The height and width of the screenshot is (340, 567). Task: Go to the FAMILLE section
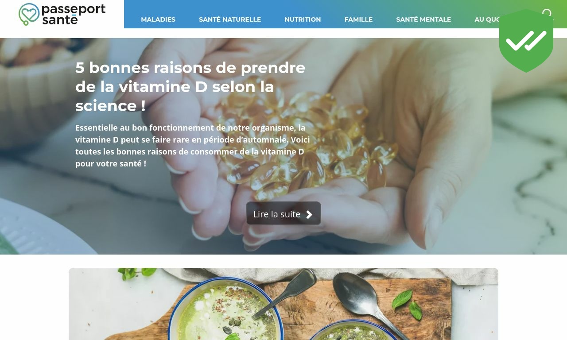358,19
